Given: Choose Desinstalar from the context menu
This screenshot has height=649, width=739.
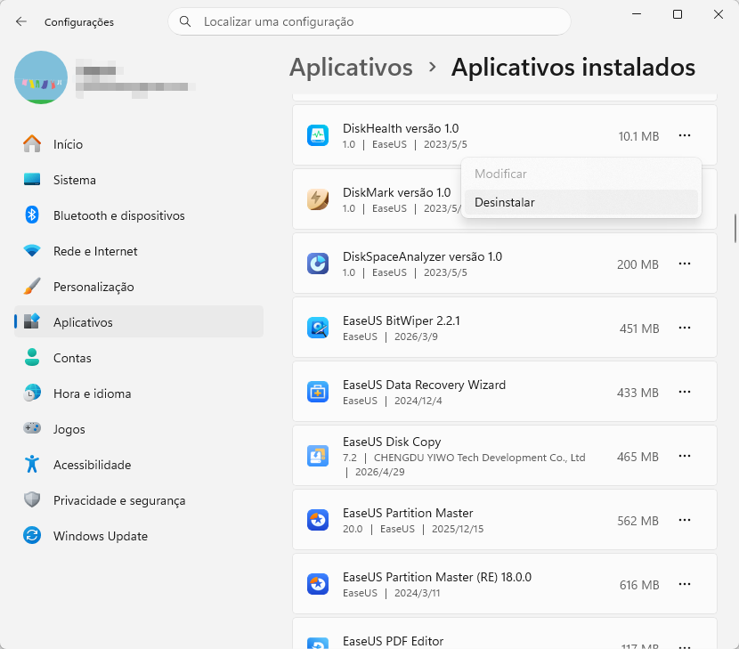Looking at the screenshot, I should 581,202.
